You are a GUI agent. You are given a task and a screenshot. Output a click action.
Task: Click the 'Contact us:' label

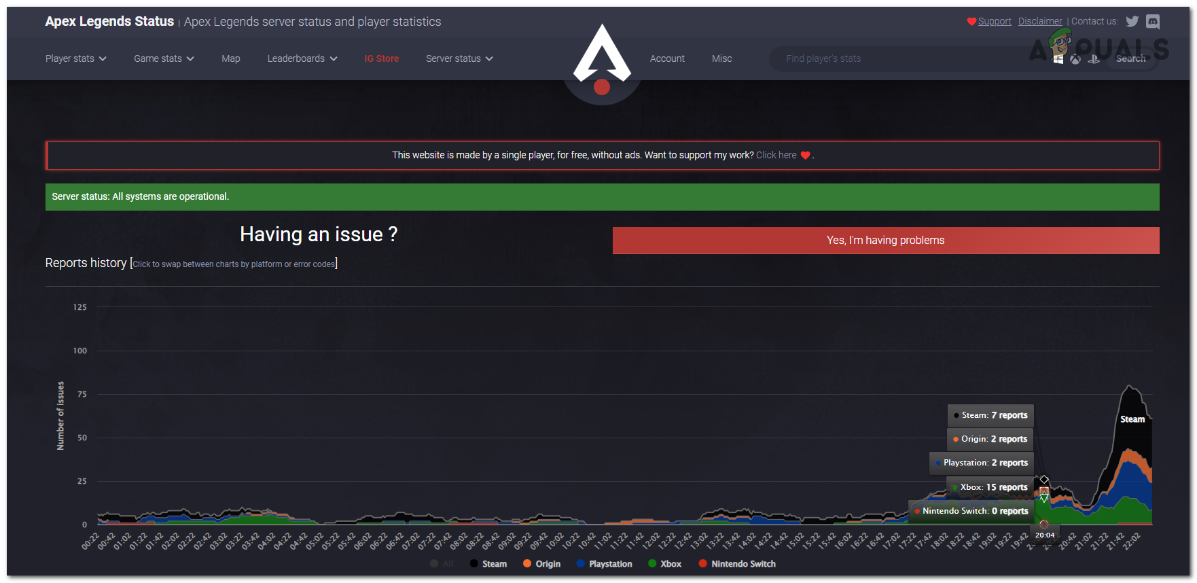tap(1094, 21)
